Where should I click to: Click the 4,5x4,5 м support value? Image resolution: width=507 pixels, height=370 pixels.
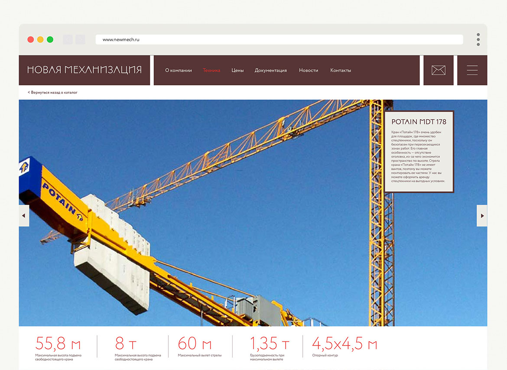(x=344, y=343)
